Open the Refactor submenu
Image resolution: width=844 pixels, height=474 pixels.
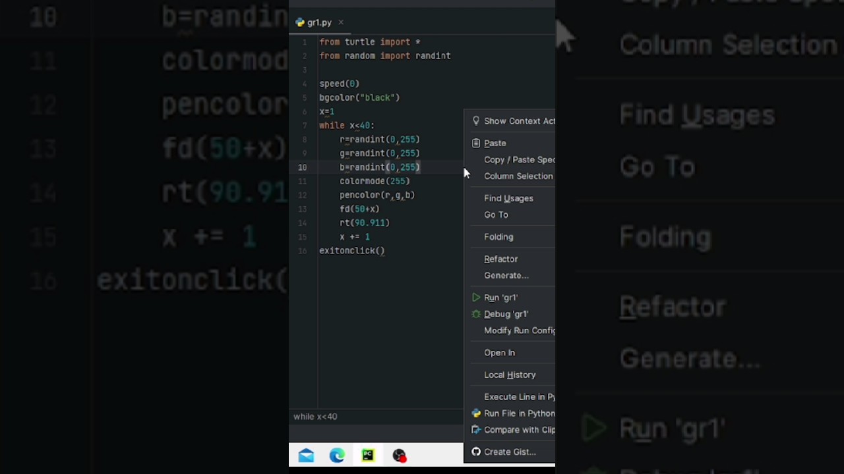click(501, 259)
